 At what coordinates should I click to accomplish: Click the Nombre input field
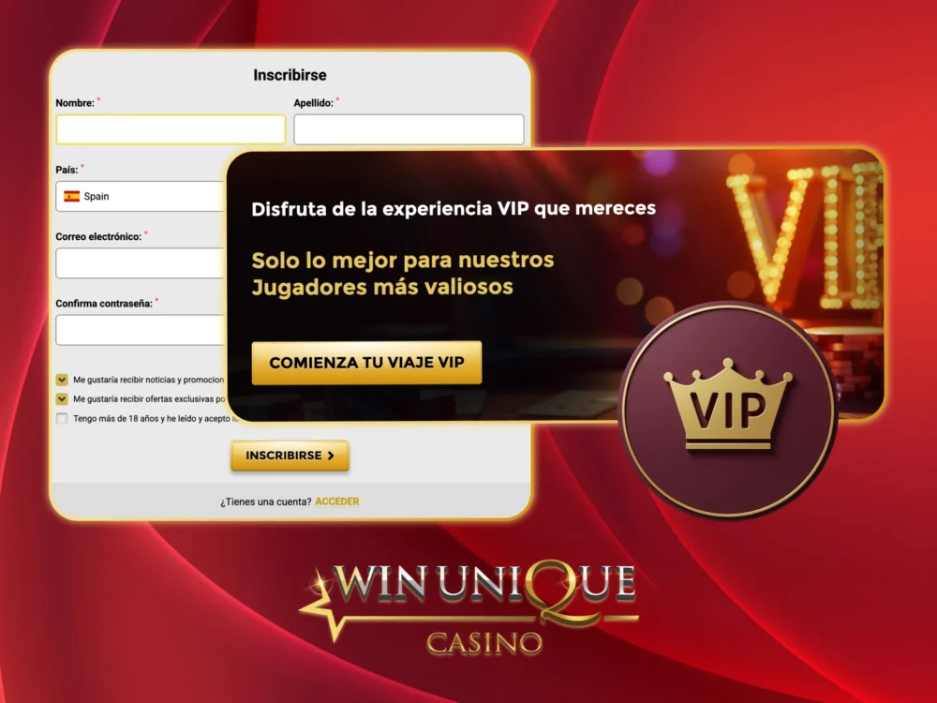[x=171, y=129]
